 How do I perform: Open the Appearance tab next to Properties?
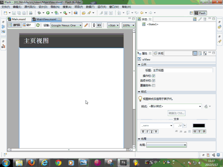pos(159,54)
